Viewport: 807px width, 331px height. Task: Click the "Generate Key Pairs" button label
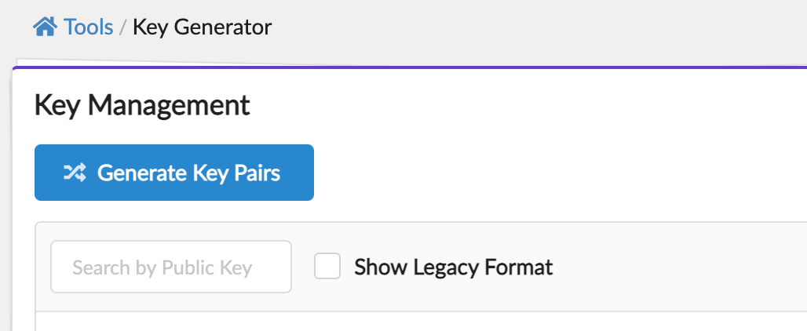tap(188, 173)
